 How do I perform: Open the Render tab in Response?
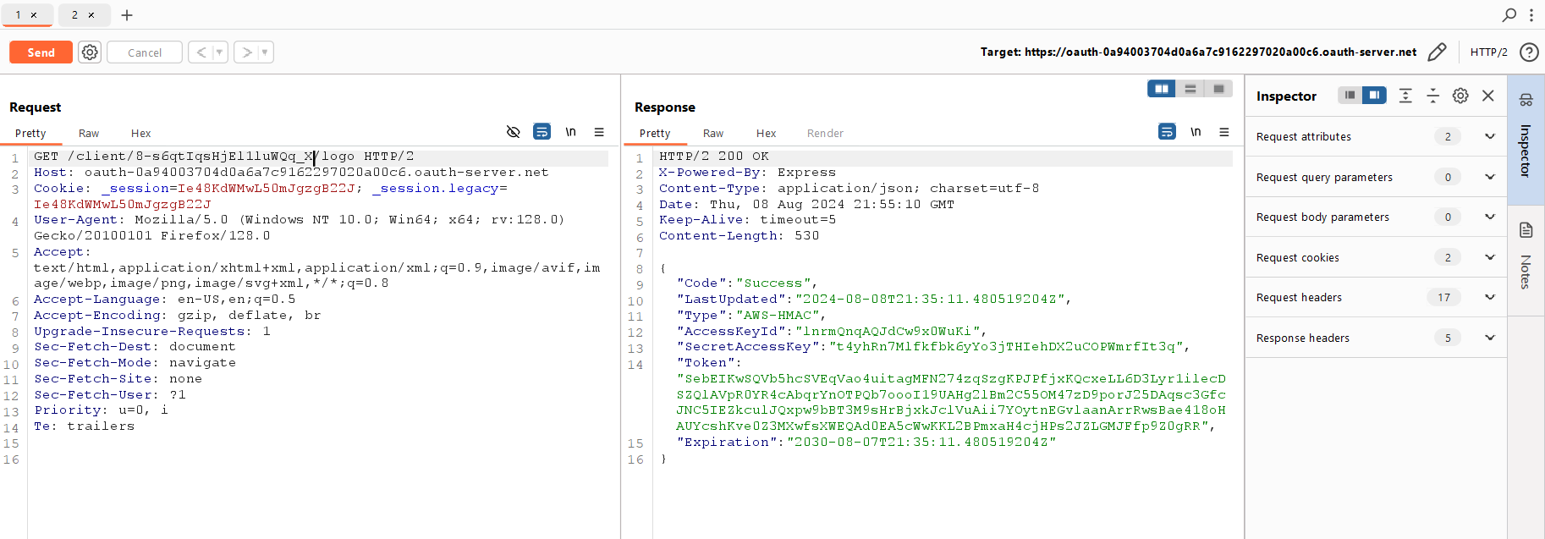point(825,134)
